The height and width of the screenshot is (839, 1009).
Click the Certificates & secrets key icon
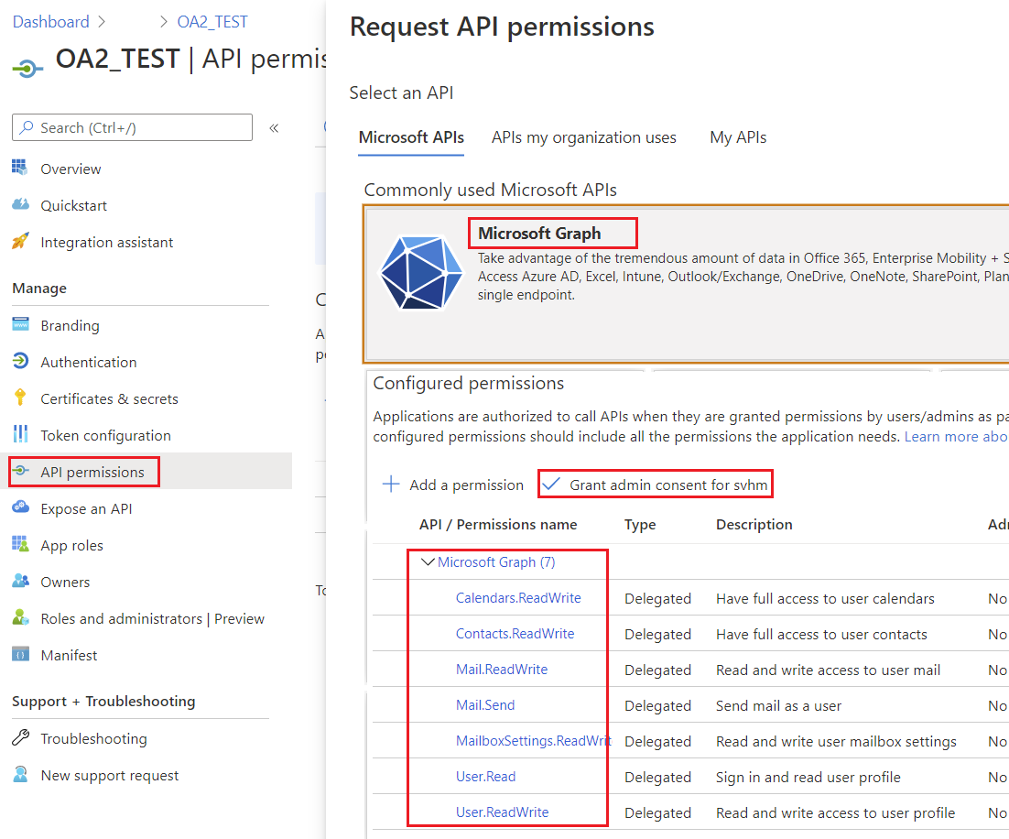[20, 398]
